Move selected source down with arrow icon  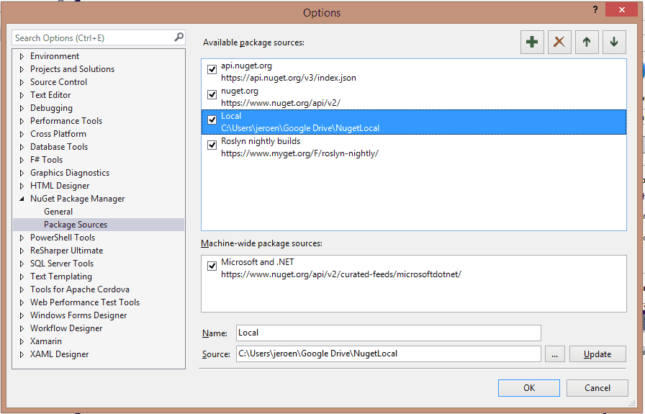pos(614,42)
